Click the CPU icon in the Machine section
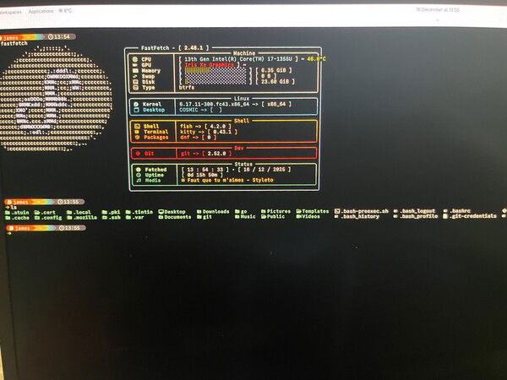Image resolution: width=507 pixels, height=380 pixels. (134, 57)
